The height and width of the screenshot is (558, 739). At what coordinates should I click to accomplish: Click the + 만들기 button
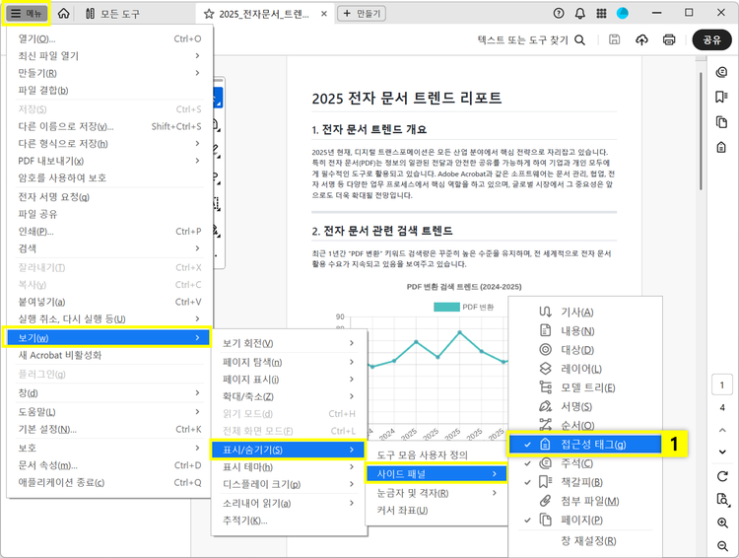362,13
